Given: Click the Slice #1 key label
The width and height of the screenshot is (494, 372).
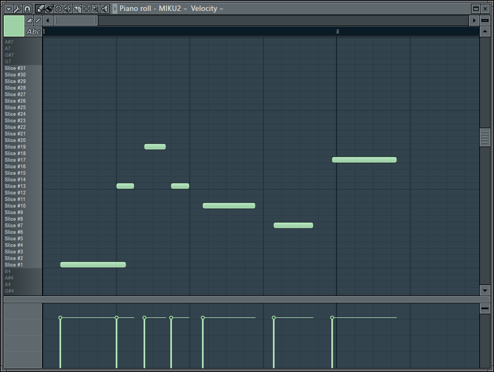Looking at the screenshot, I should (x=14, y=265).
